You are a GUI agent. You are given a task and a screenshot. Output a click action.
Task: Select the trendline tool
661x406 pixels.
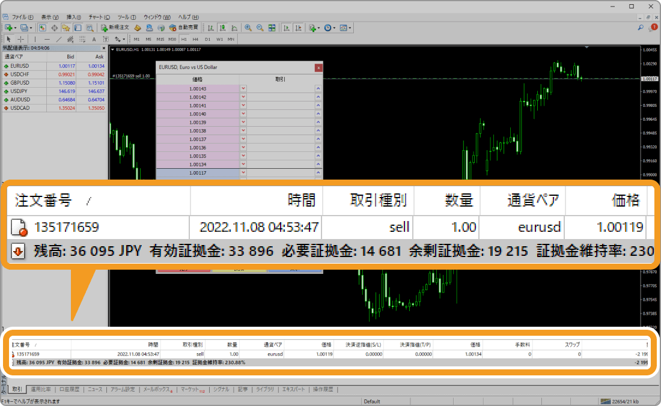59,39
